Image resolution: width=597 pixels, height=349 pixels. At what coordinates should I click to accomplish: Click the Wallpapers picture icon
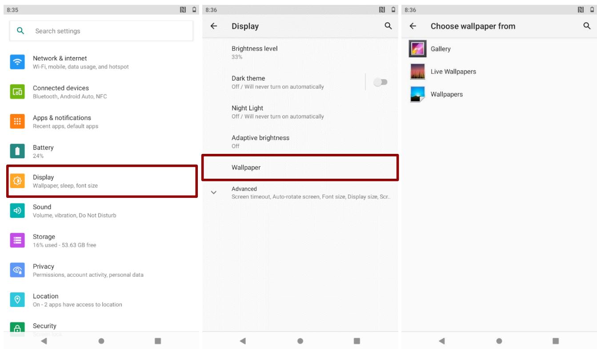417,94
